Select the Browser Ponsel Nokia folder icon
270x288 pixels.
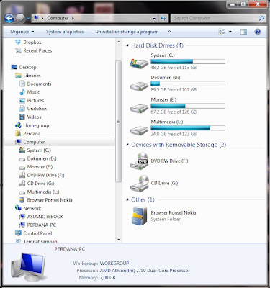139,216
